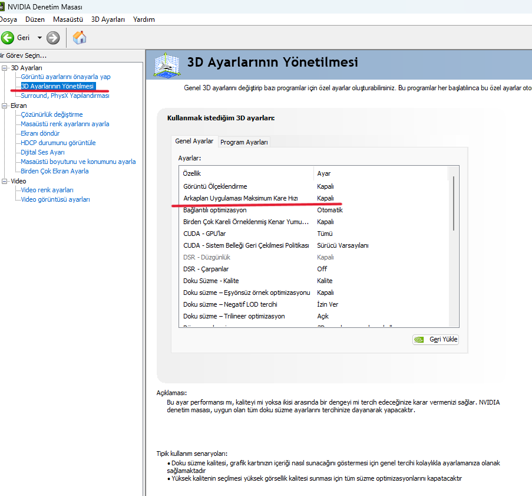Click Tümü value for CUDA GPU'lar
The image size is (532, 496).
(x=325, y=234)
